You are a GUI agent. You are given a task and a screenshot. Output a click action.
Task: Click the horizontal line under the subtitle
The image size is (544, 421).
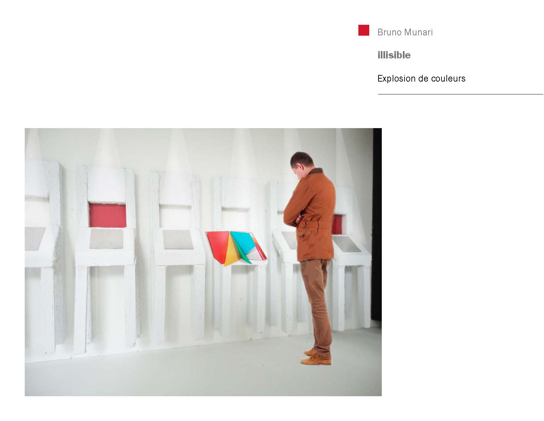[x=461, y=94]
